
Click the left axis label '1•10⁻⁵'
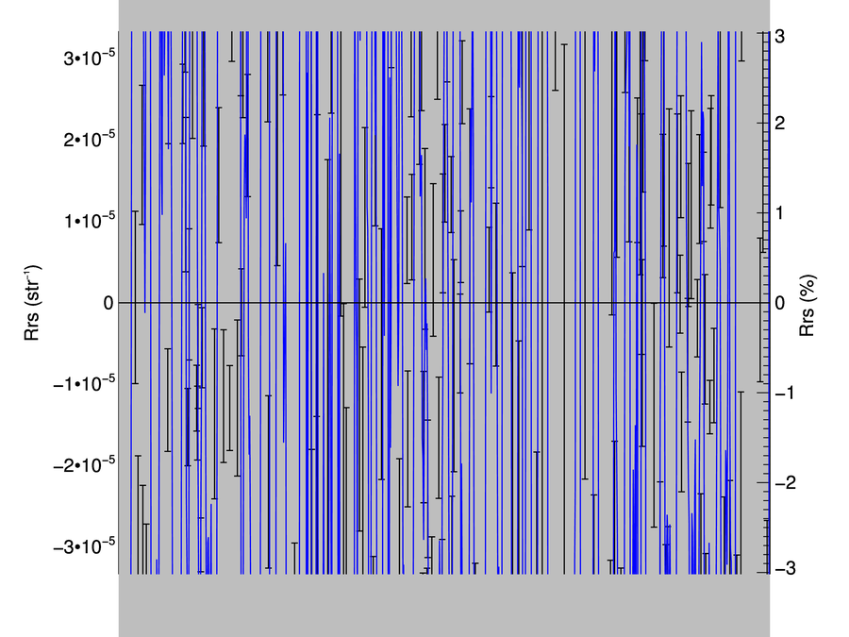pyautogui.click(x=90, y=221)
